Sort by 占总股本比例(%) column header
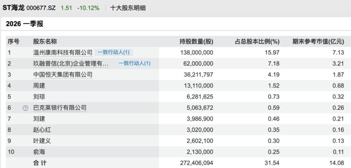Viewport: 351px width, 168px height. (257, 42)
